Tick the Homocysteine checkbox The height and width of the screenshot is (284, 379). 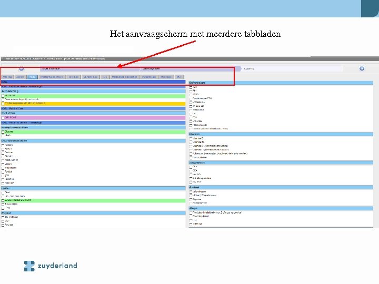[191, 157]
